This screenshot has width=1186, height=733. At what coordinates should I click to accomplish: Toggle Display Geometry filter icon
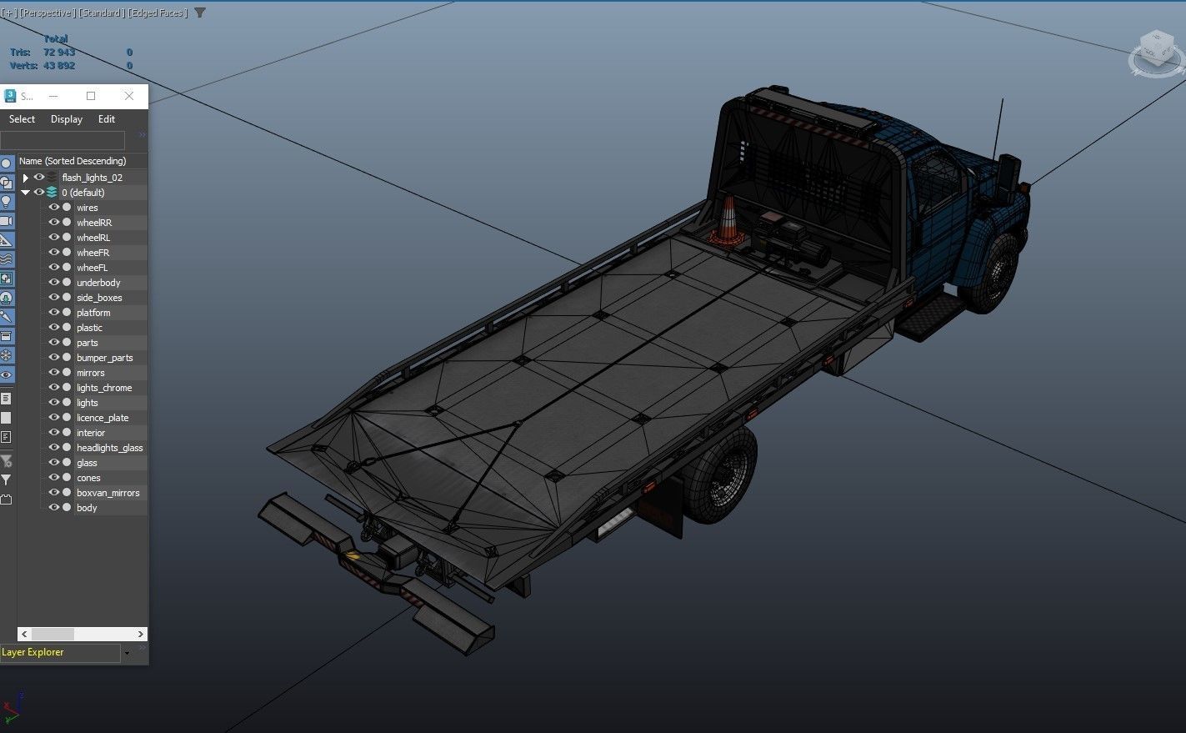(7, 163)
